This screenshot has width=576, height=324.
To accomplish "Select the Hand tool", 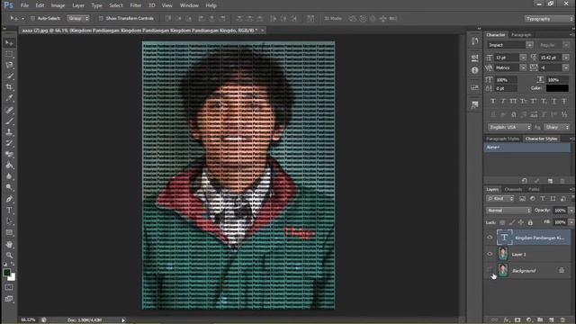I will tap(9, 244).
